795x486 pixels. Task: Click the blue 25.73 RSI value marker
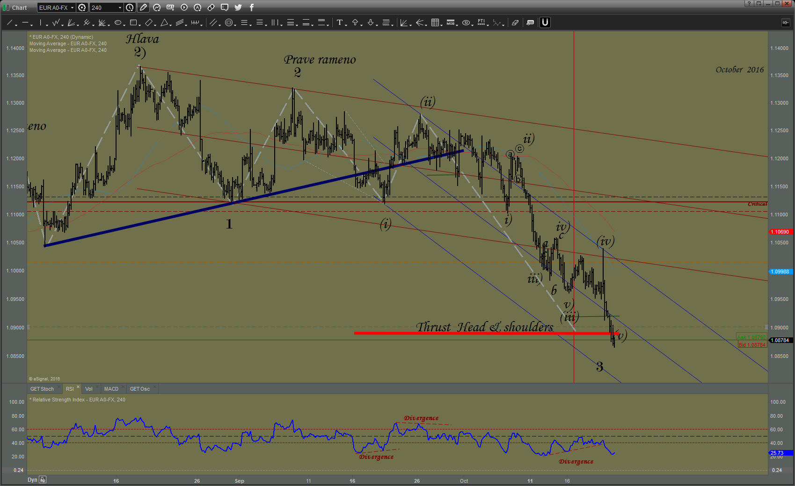(x=781, y=453)
